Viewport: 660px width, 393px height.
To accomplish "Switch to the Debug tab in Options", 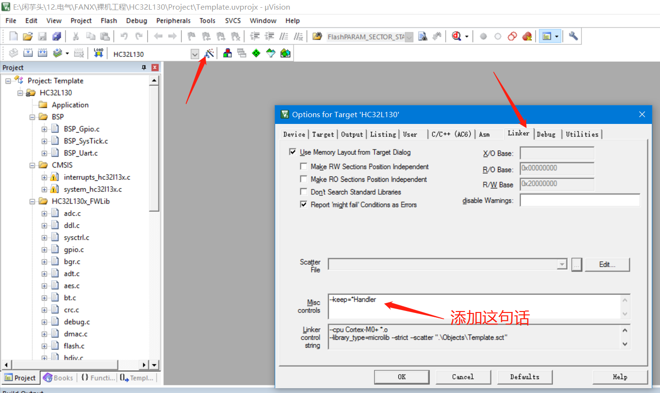I will pos(547,134).
